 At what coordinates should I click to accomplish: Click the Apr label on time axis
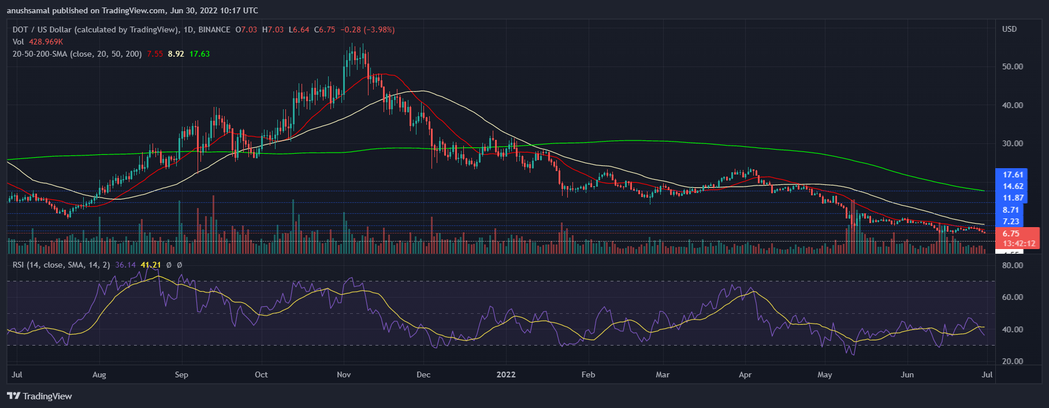coord(745,374)
